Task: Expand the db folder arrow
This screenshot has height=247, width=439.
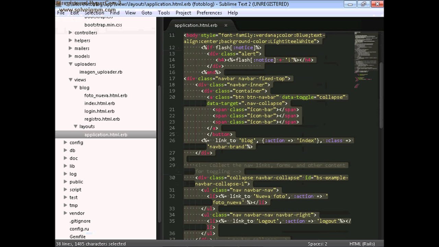Action: tap(65, 150)
